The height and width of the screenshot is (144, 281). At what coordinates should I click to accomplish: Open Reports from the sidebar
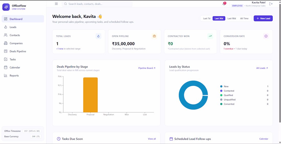point(23,75)
